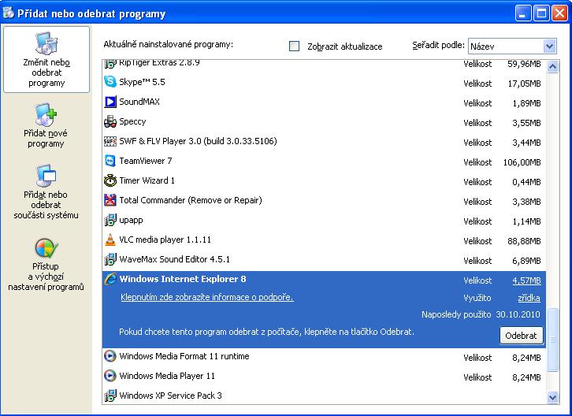The height and width of the screenshot is (416, 572).
Task: Click the 4,57MB size link
Action: click(x=526, y=280)
